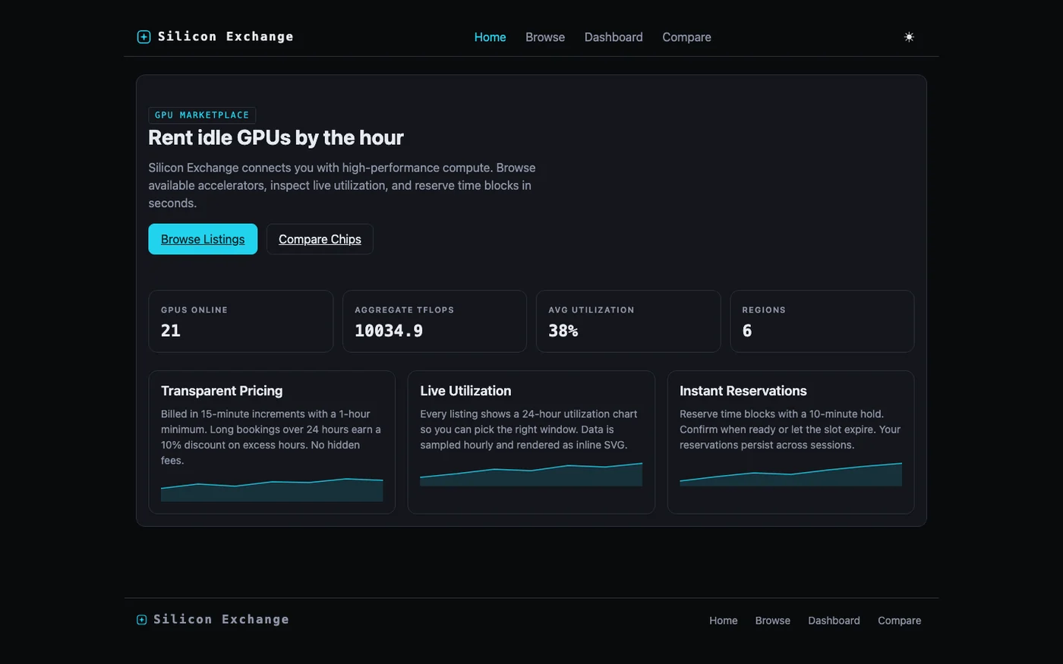Go to Browse in the top navigation
This screenshot has height=664, width=1063.
[x=545, y=37]
